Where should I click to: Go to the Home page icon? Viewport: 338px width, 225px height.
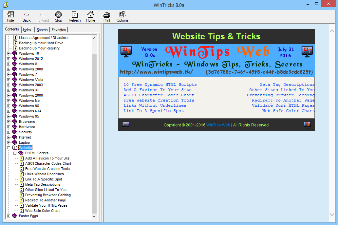(x=90, y=17)
